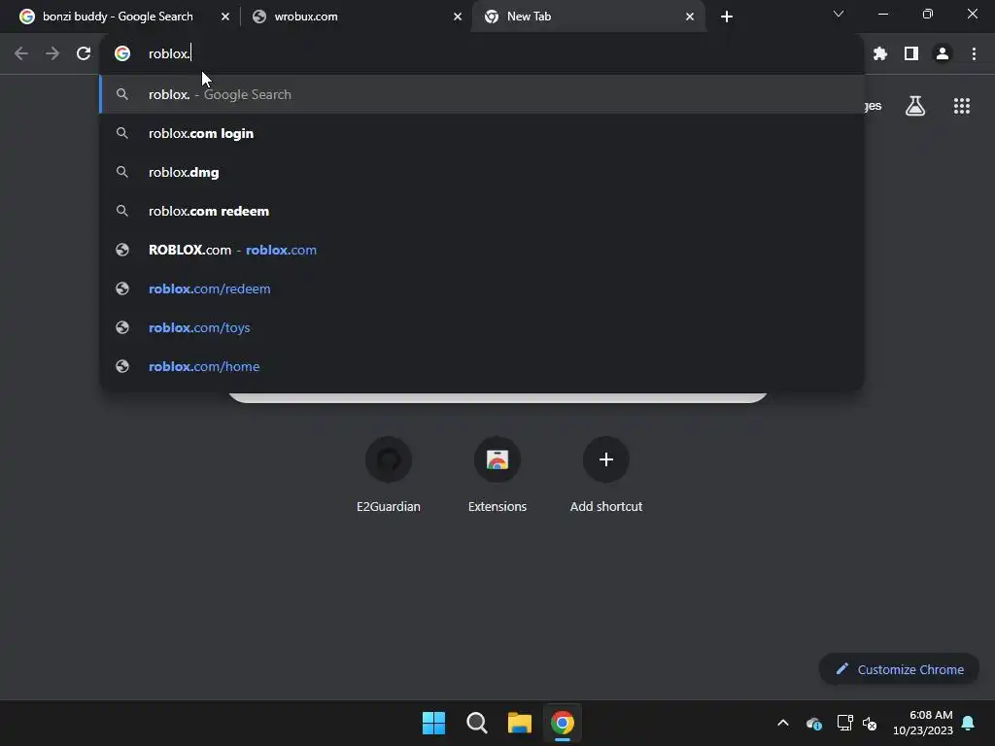Open Chrome's three-dot menu

[x=974, y=54]
